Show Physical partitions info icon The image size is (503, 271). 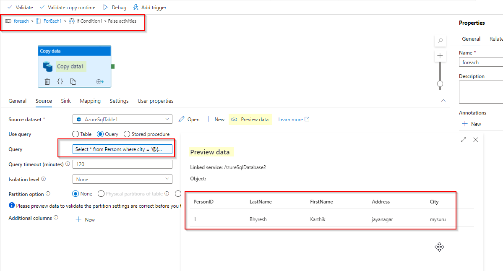point(167,193)
